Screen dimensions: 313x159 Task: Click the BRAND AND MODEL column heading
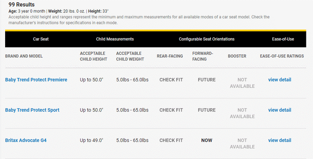(24, 56)
